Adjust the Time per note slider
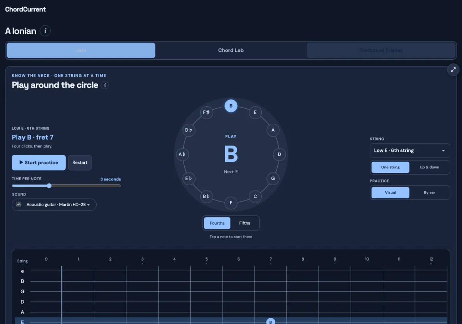The image size is (462, 324). [66, 186]
